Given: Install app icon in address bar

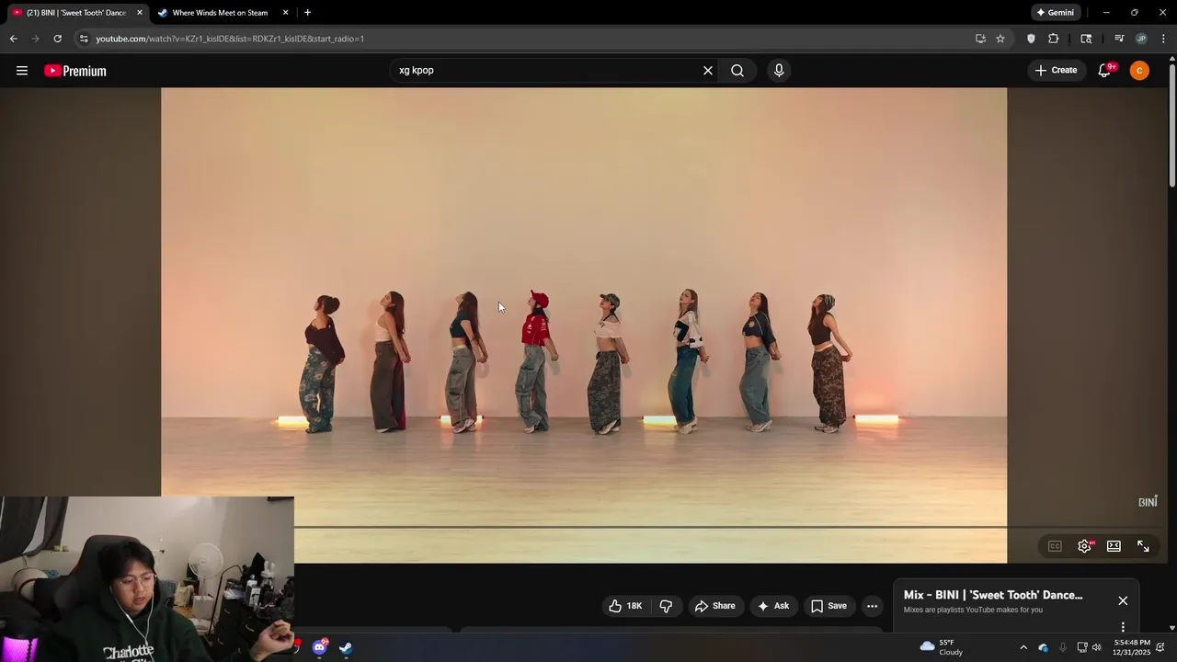Looking at the screenshot, I should click(980, 39).
